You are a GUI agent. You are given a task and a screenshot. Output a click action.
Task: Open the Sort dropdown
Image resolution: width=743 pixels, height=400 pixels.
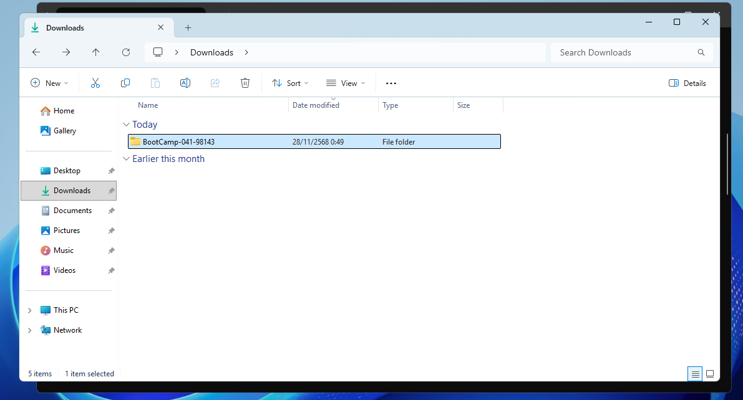click(x=290, y=83)
